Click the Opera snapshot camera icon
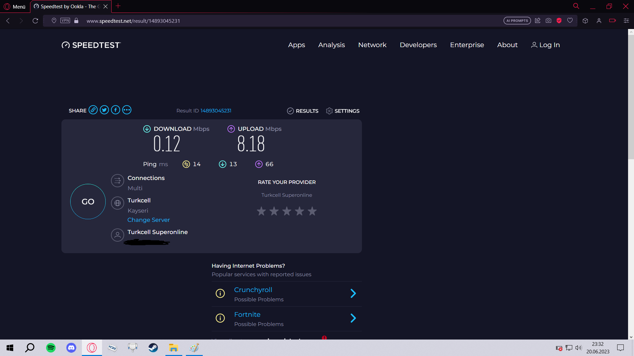The height and width of the screenshot is (356, 634). pyautogui.click(x=548, y=21)
